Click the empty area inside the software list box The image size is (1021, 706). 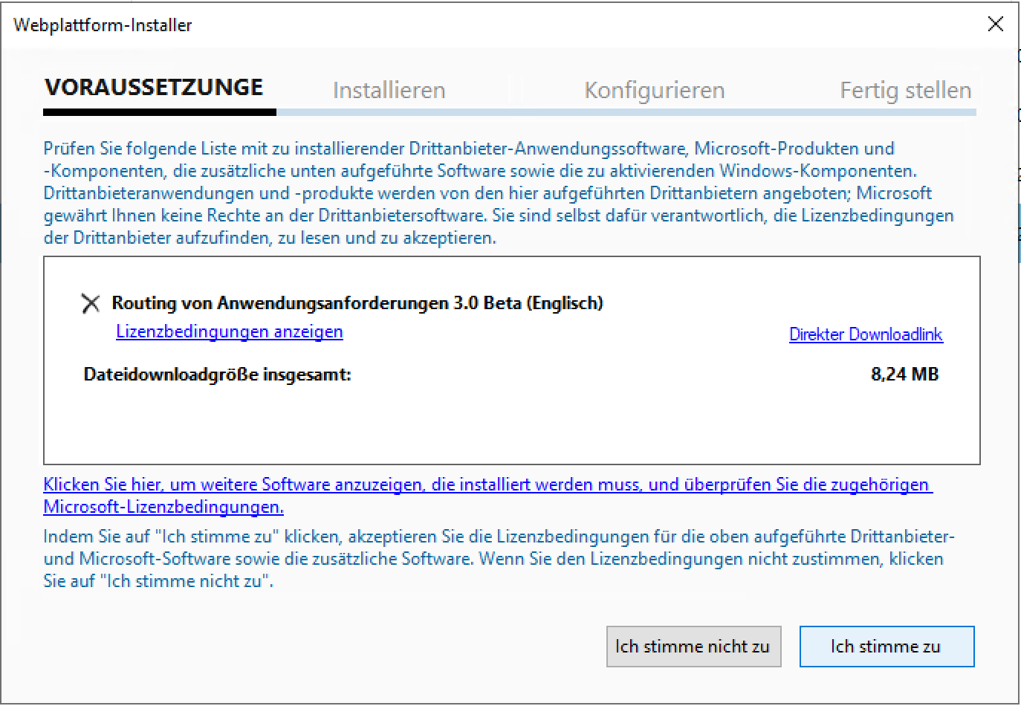click(511, 424)
